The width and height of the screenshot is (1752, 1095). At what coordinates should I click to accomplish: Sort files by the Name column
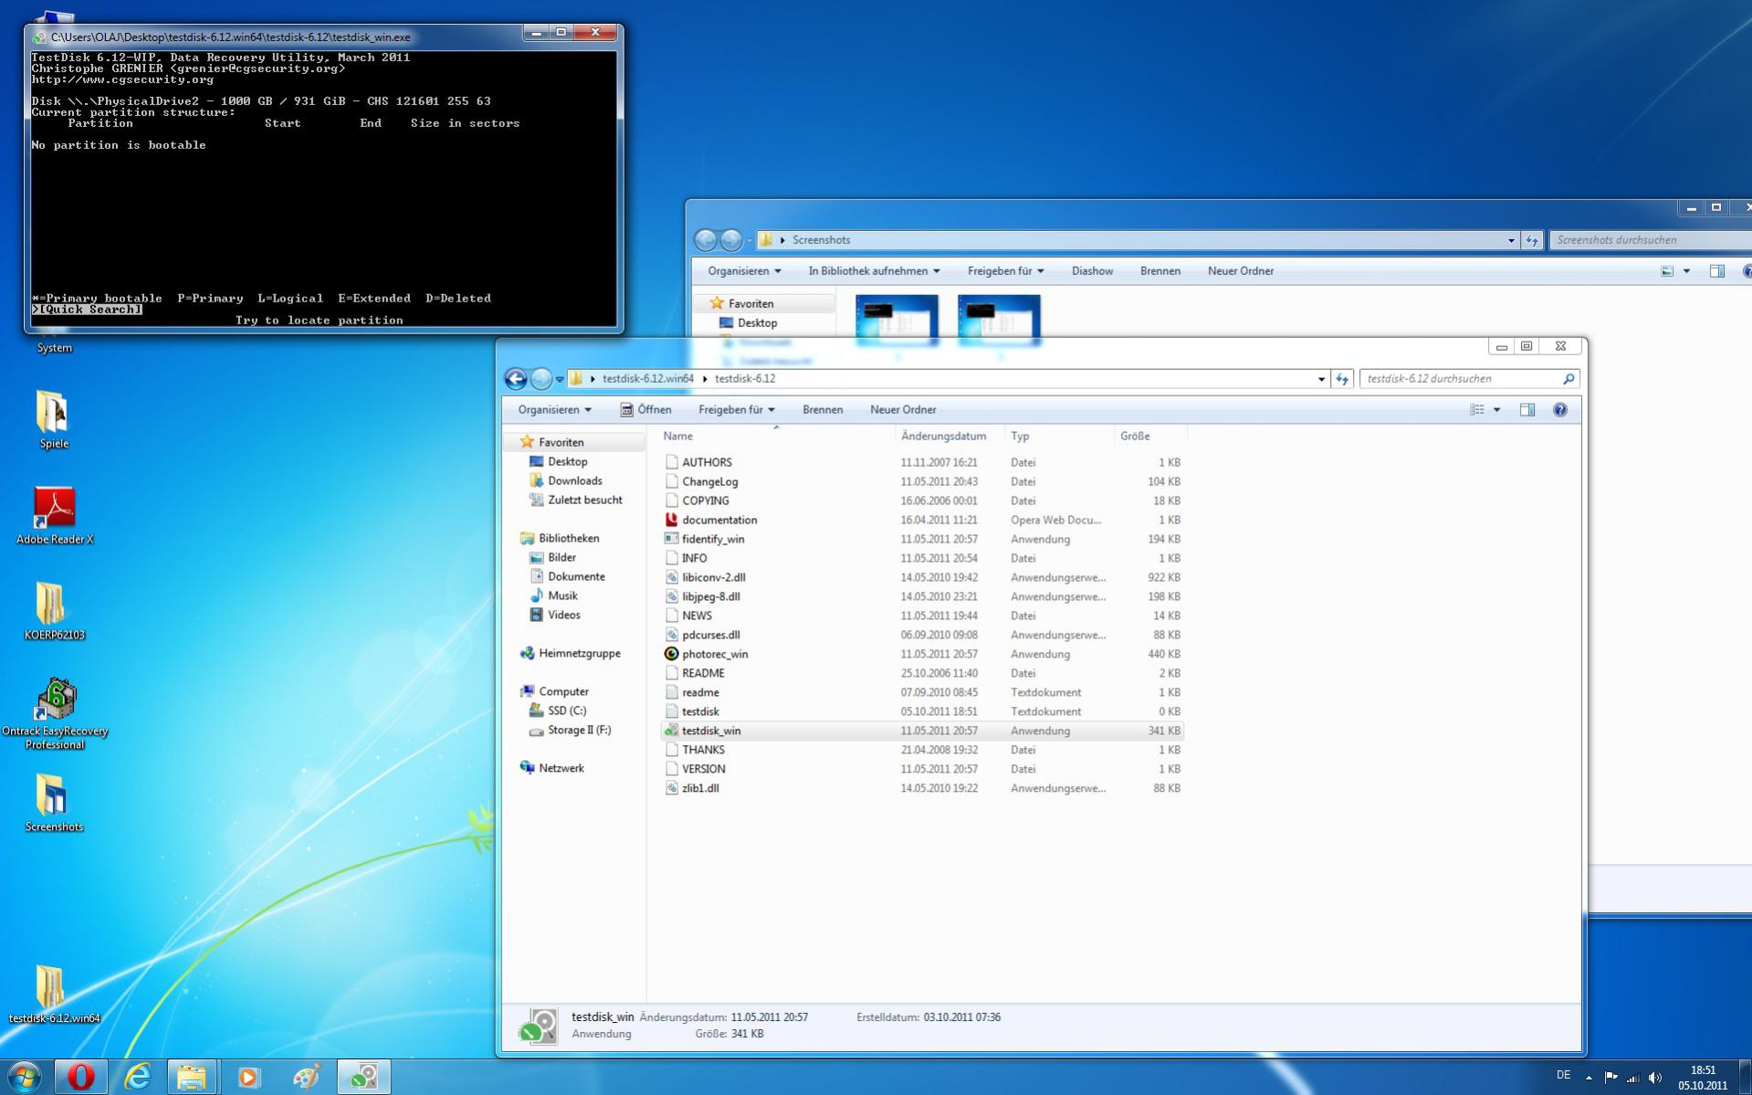click(776, 437)
